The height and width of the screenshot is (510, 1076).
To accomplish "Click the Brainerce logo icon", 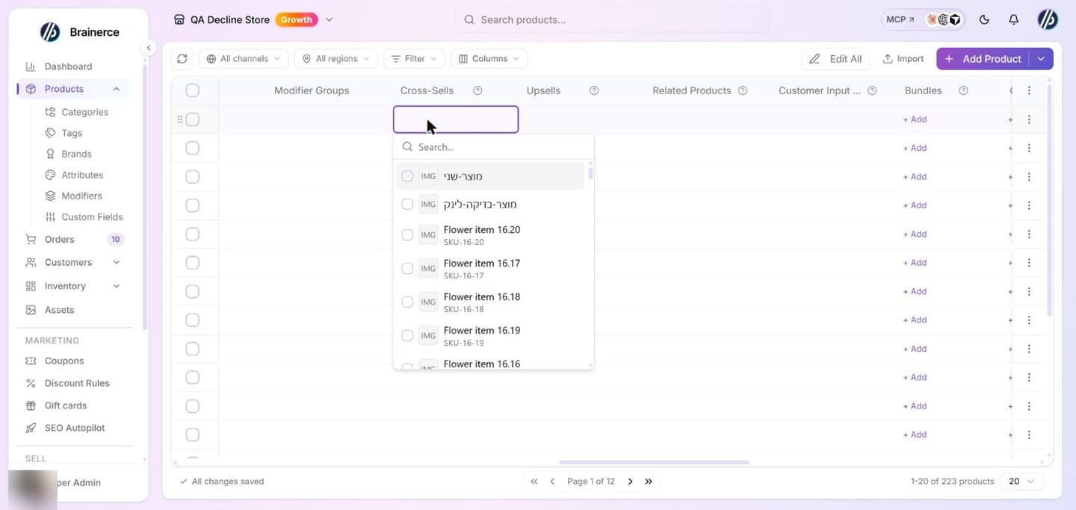I will tap(50, 31).
